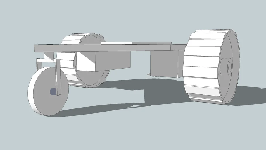Select the gray panel atop the platform
This screenshot has width=266, height=150.
[x=151, y=43]
